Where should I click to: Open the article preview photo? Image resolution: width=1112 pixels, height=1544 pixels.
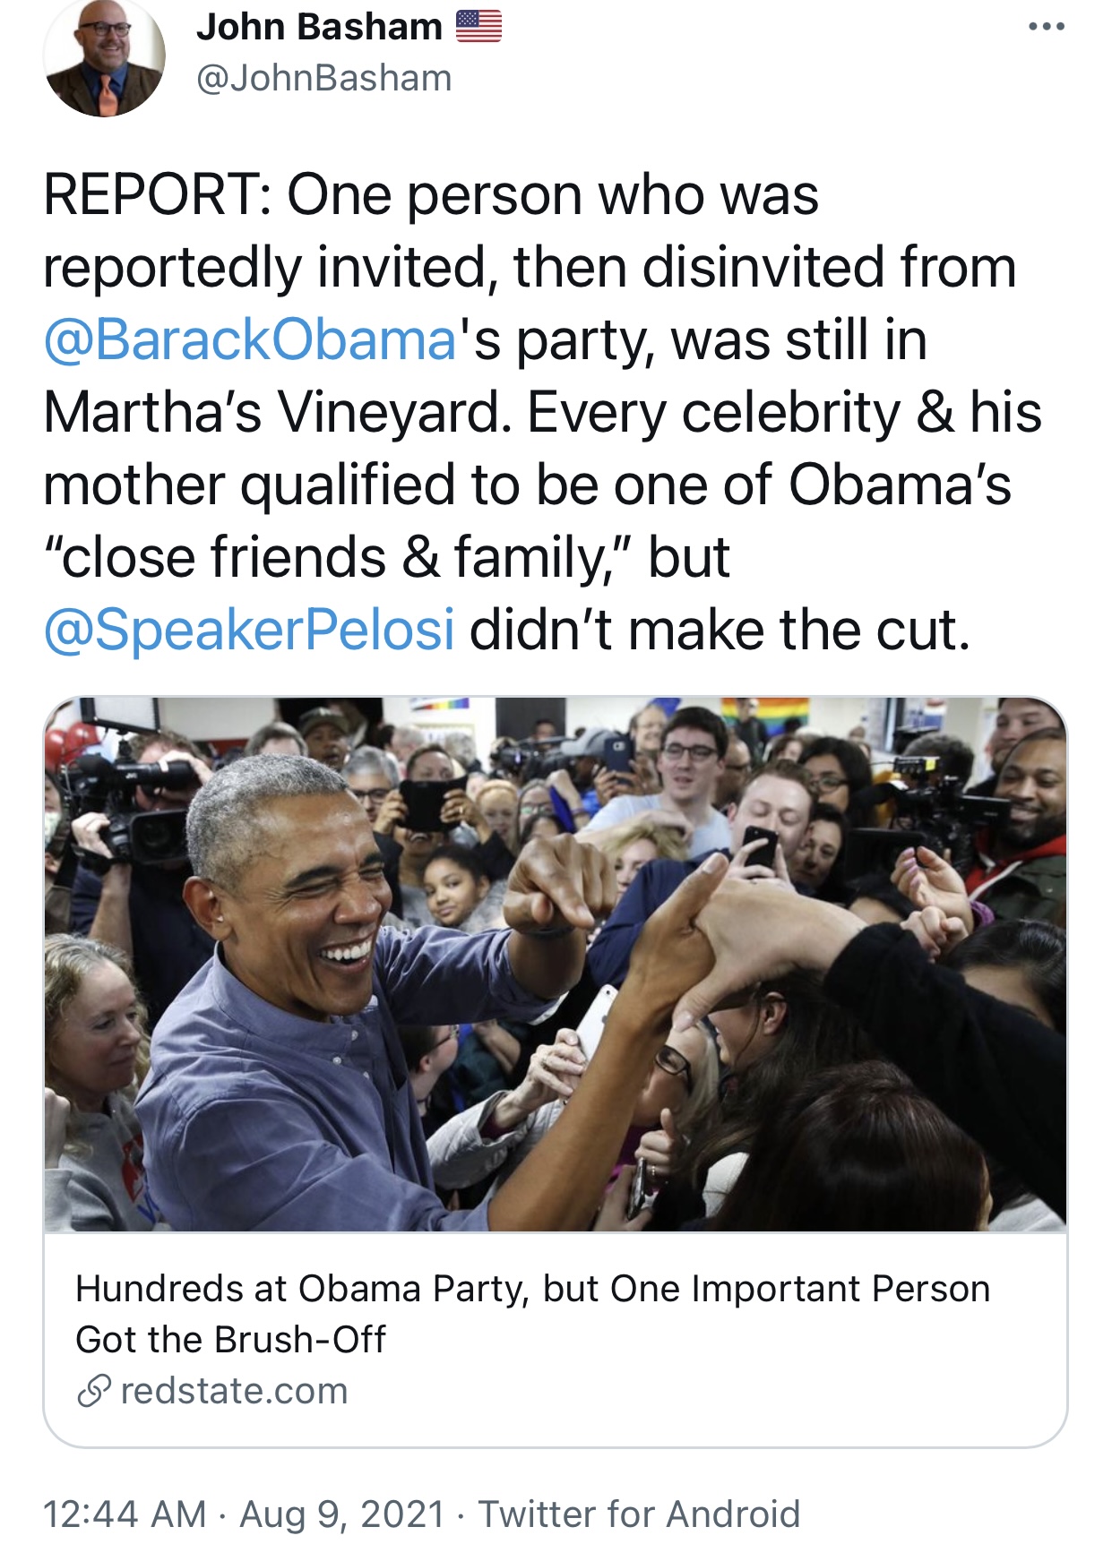click(556, 964)
